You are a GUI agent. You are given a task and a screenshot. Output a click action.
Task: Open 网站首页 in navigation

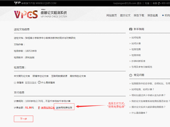(112, 15)
